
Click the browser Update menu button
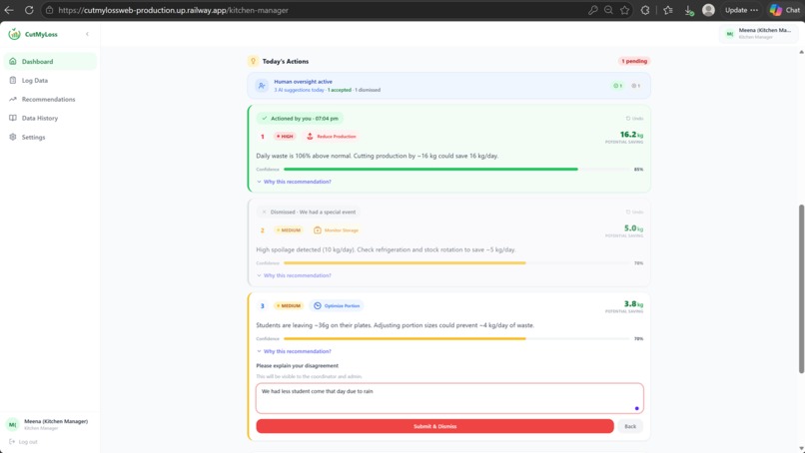[741, 10]
